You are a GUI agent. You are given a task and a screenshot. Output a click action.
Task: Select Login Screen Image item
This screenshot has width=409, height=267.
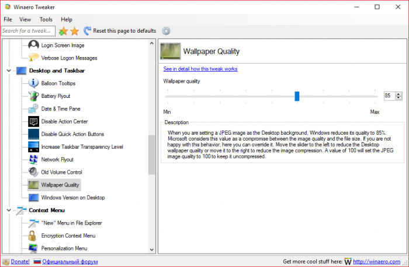(63, 45)
